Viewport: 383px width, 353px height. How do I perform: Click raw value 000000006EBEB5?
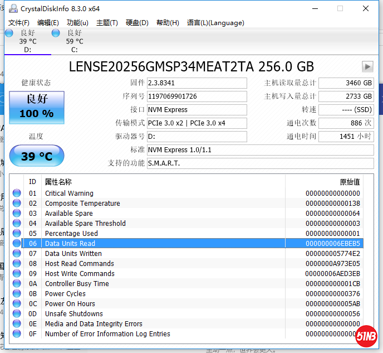pyautogui.click(x=333, y=243)
